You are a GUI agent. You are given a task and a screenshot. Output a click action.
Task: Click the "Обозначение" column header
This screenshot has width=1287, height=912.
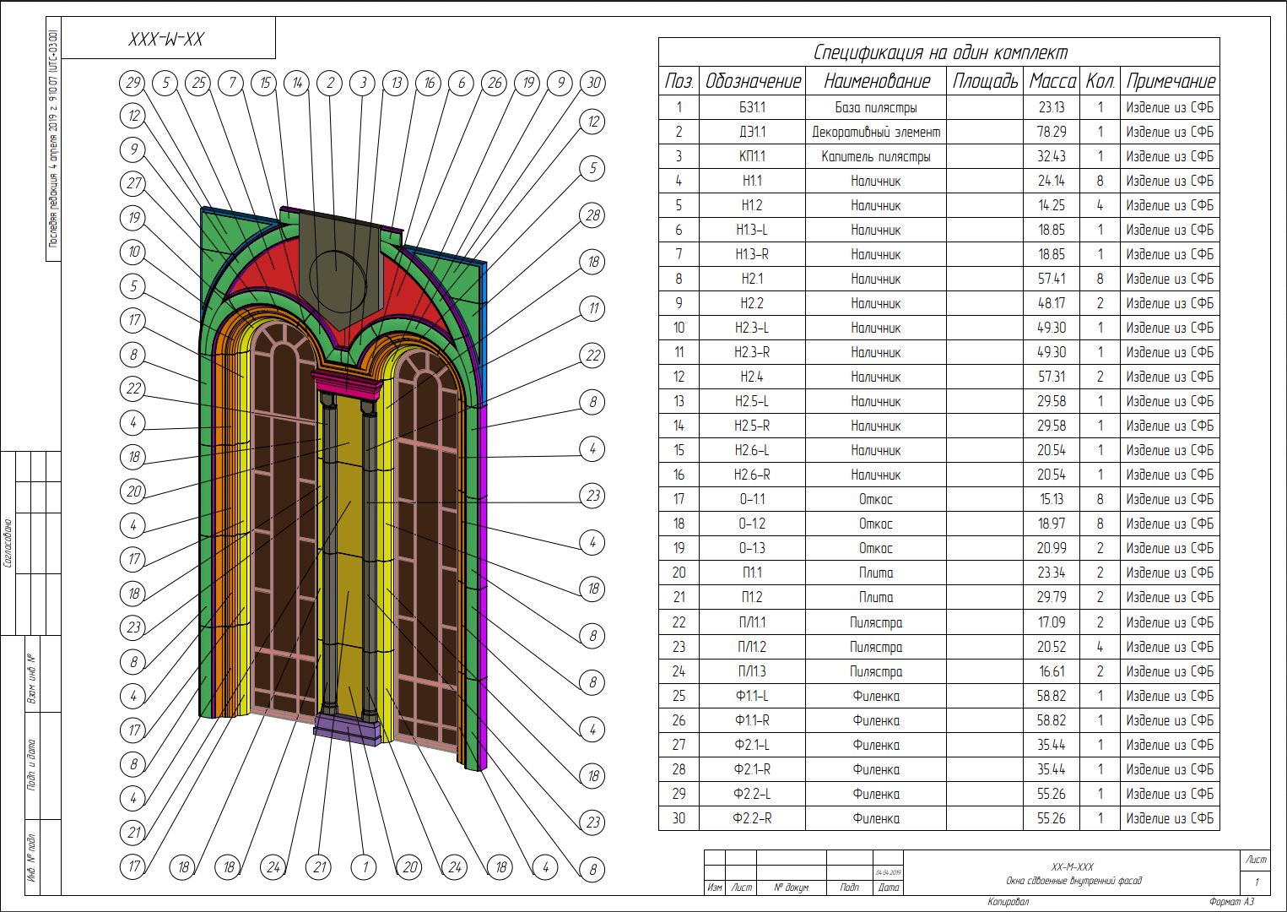753,81
